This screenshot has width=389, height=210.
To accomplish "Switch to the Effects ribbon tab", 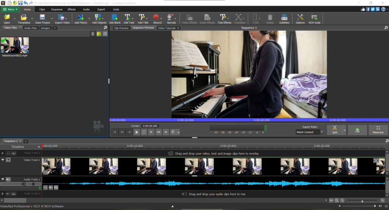I will tap(71, 9).
